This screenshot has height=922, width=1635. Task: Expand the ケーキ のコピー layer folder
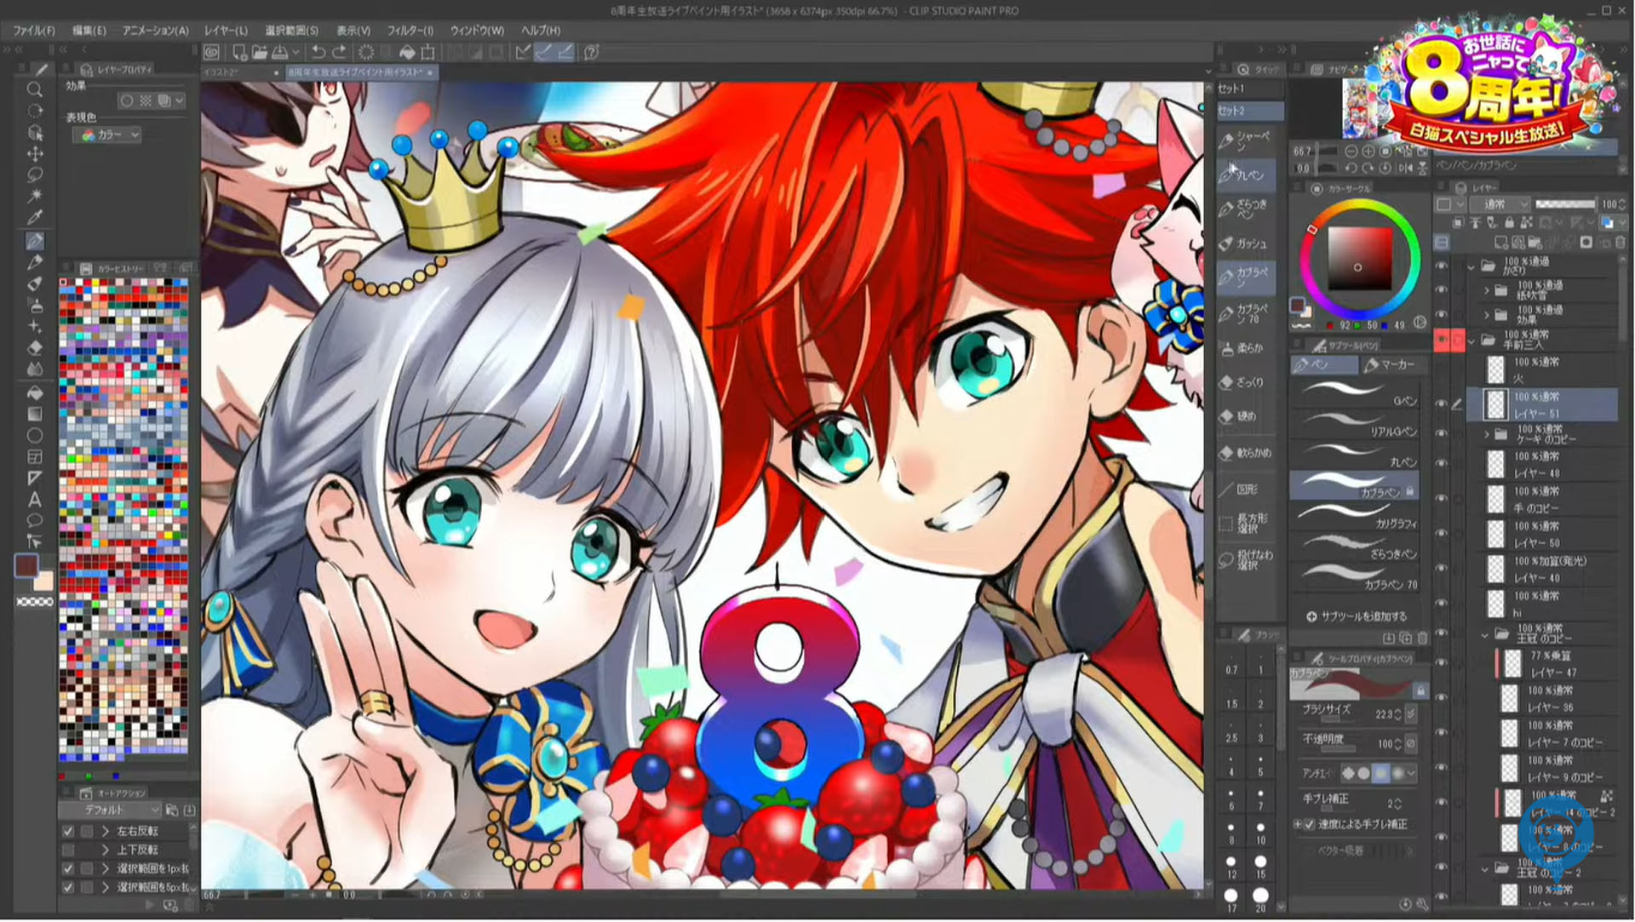point(1487,434)
